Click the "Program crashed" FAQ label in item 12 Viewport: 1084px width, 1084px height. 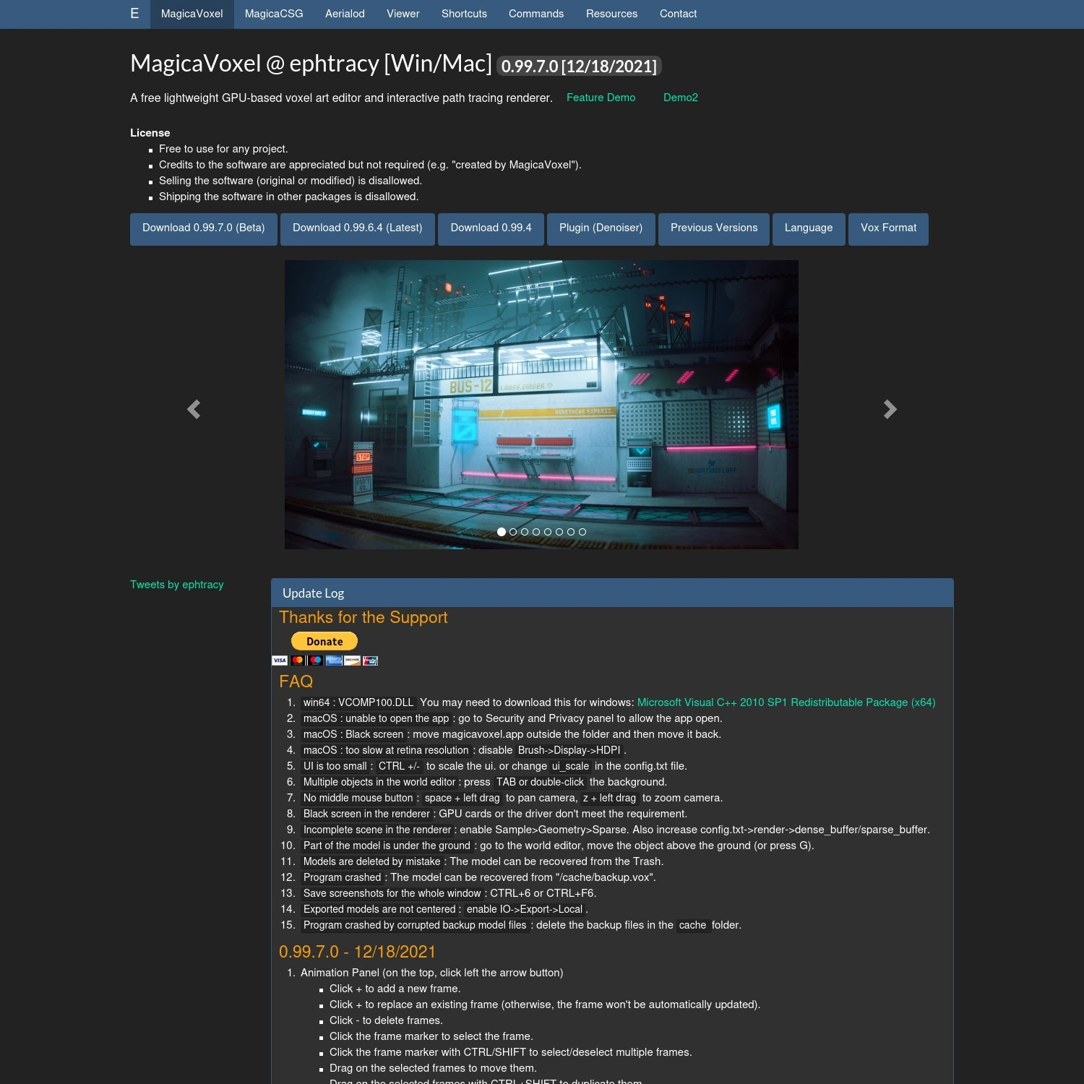343,877
